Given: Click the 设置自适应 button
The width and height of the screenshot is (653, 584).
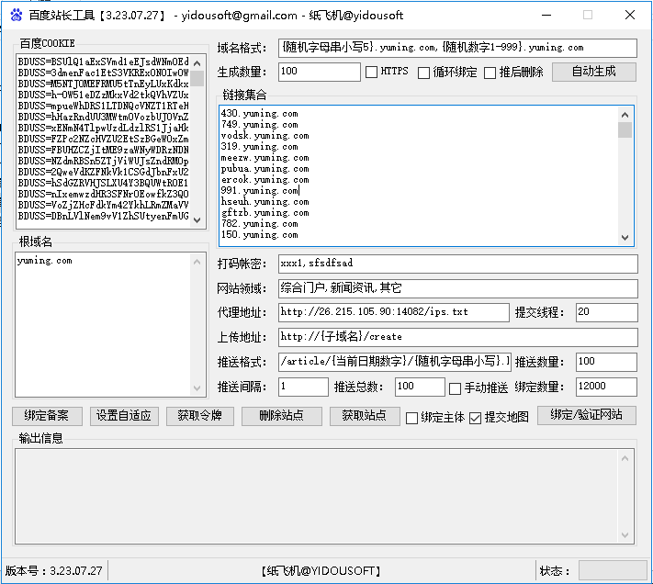Looking at the screenshot, I should pos(124,416).
